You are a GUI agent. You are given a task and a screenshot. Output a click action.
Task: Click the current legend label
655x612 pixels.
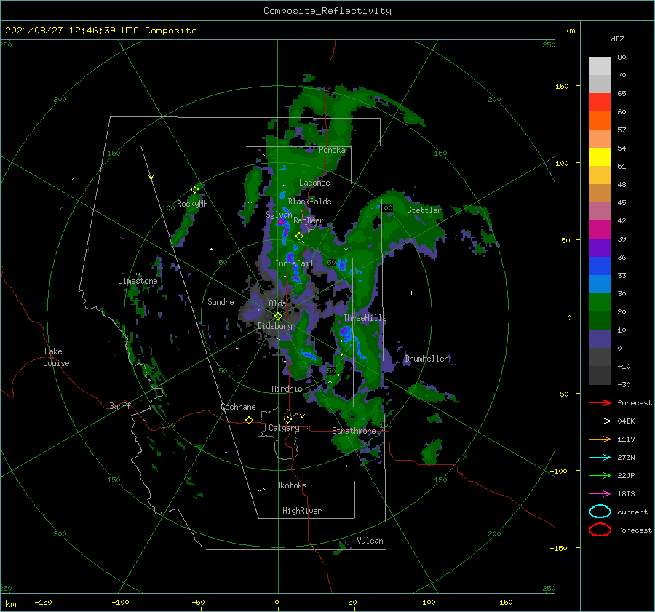pos(632,512)
